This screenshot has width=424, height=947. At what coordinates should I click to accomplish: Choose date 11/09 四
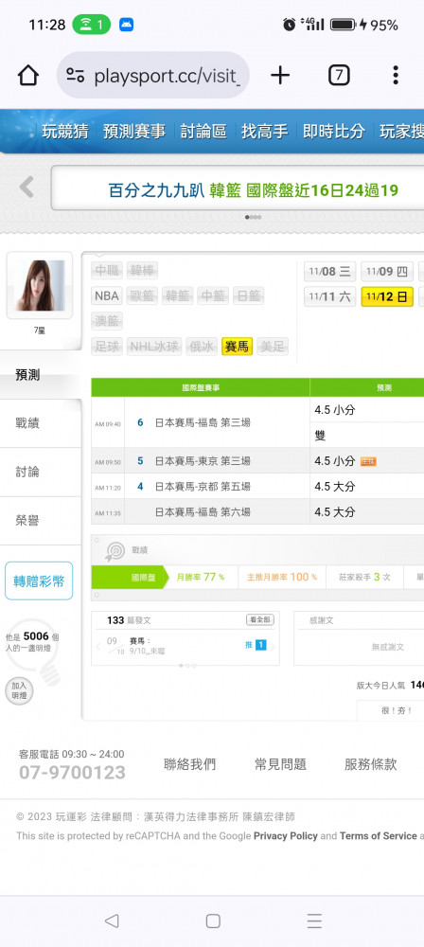387,271
